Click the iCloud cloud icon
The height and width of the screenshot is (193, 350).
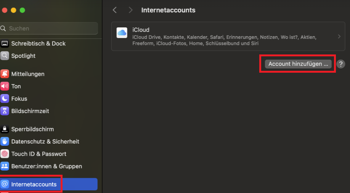pos(122,33)
